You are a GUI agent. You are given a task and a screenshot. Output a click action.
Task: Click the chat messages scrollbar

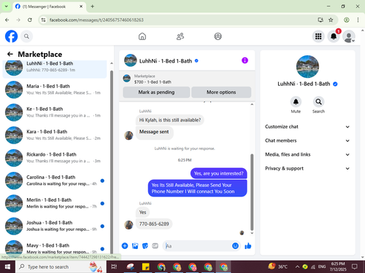252,191
